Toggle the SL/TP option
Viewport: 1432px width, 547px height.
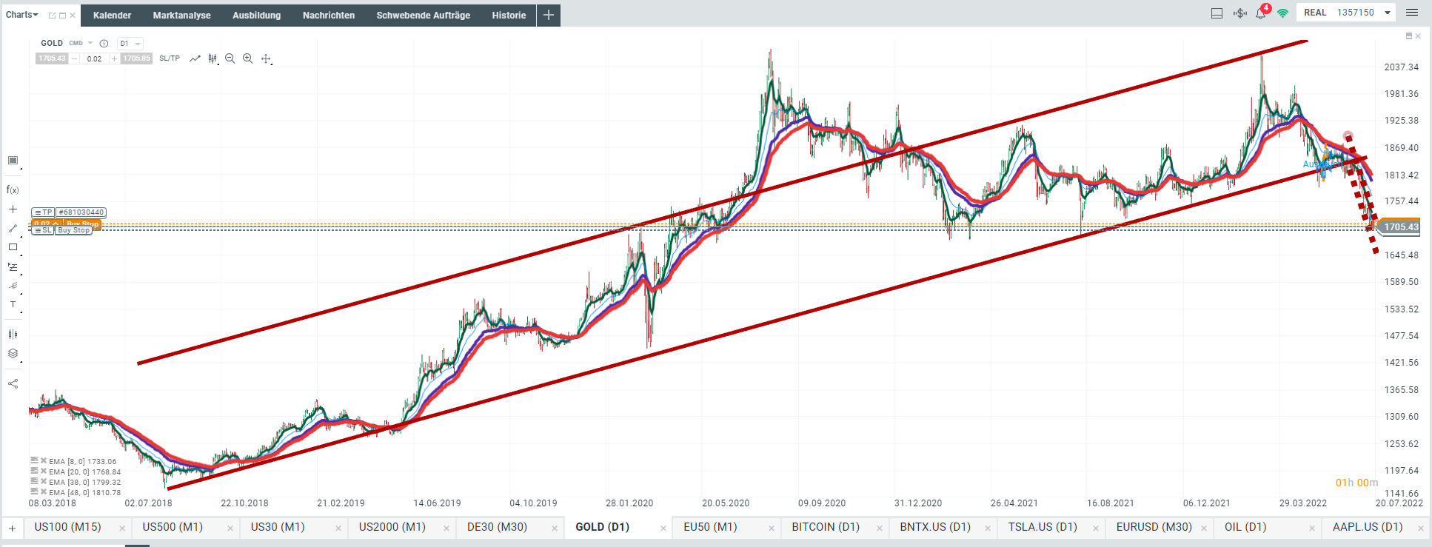[170, 58]
